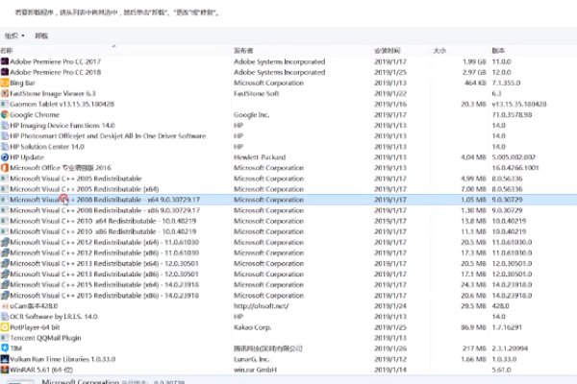Click the oCam program icon
The width and height of the screenshot is (577, 384).
tap(5, 306)
